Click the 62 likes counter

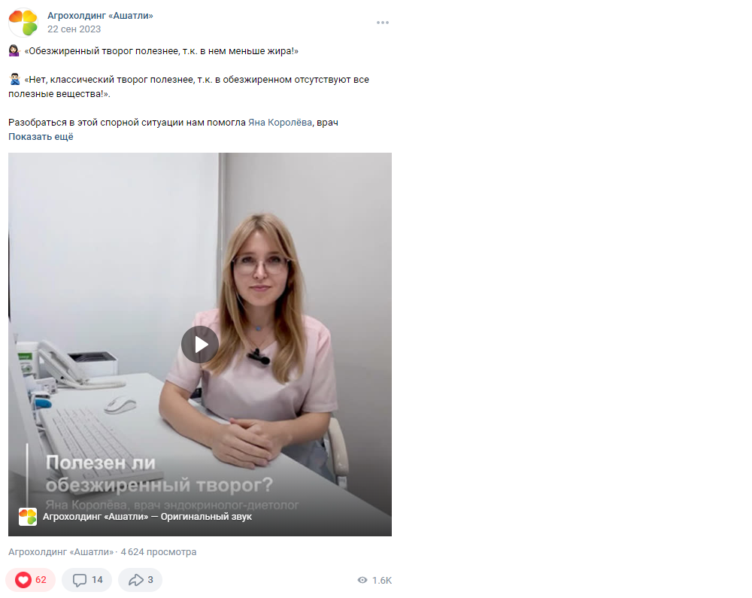(x=41, y=580)
